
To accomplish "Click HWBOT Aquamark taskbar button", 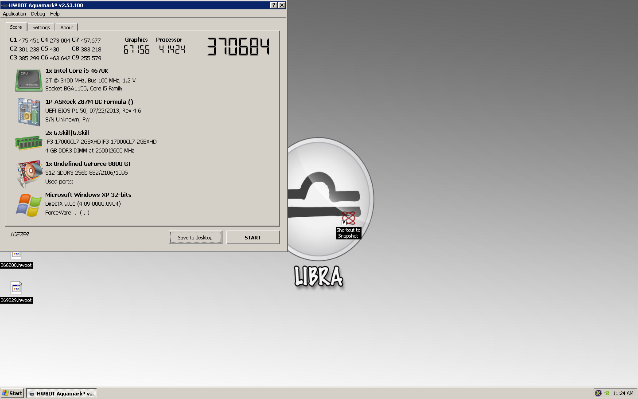I will [x=62, y=393].
